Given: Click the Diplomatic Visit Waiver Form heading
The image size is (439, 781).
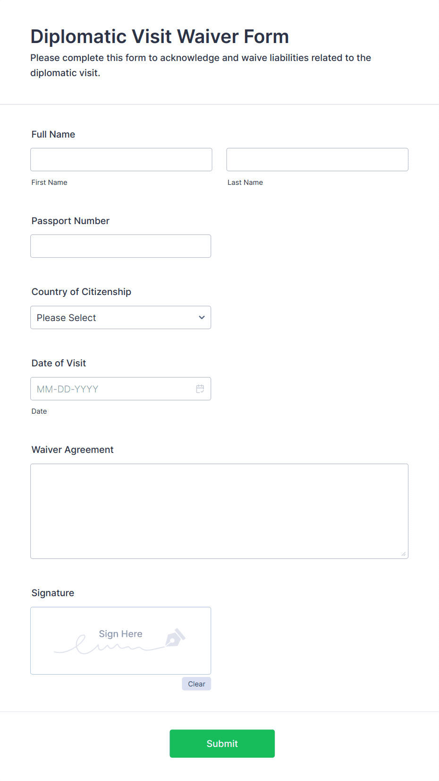Looking at the screenshot, I should (x=160, y=36).
